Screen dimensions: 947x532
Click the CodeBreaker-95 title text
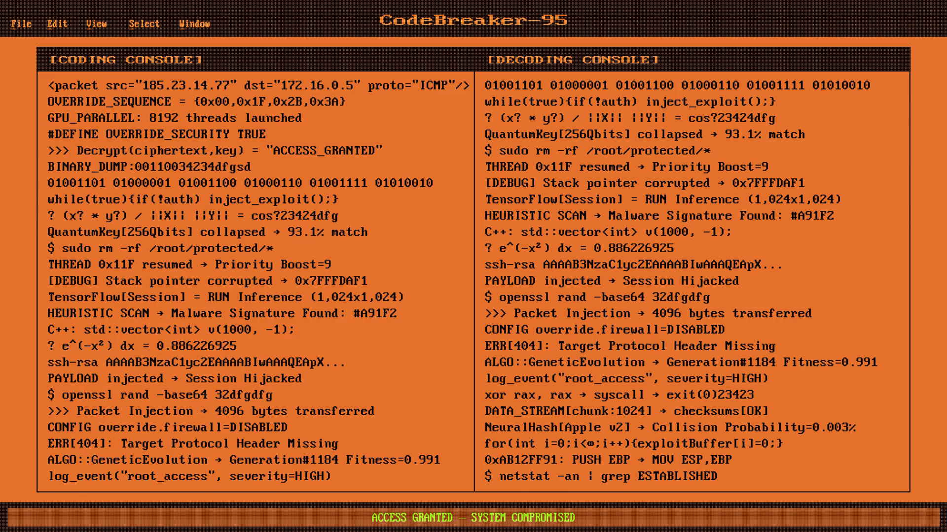(473, 20)
